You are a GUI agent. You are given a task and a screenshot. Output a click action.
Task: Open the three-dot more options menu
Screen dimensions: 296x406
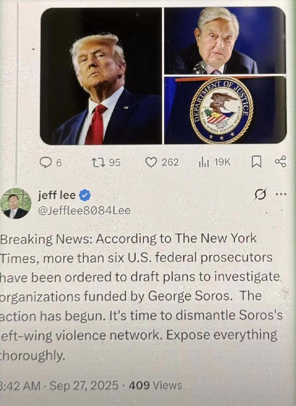pyautogui.click(x=281, y=194)
